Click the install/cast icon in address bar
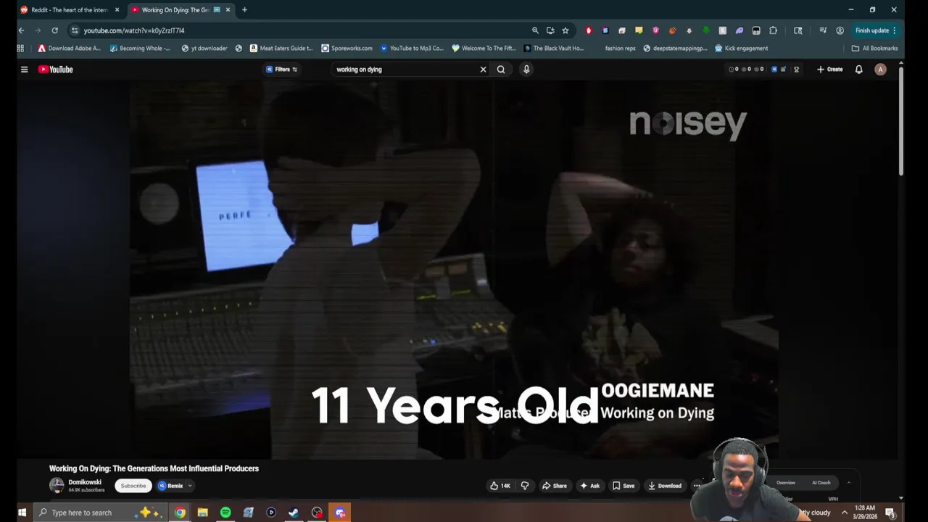The image size is (928, 522). (x=550, y=30)
